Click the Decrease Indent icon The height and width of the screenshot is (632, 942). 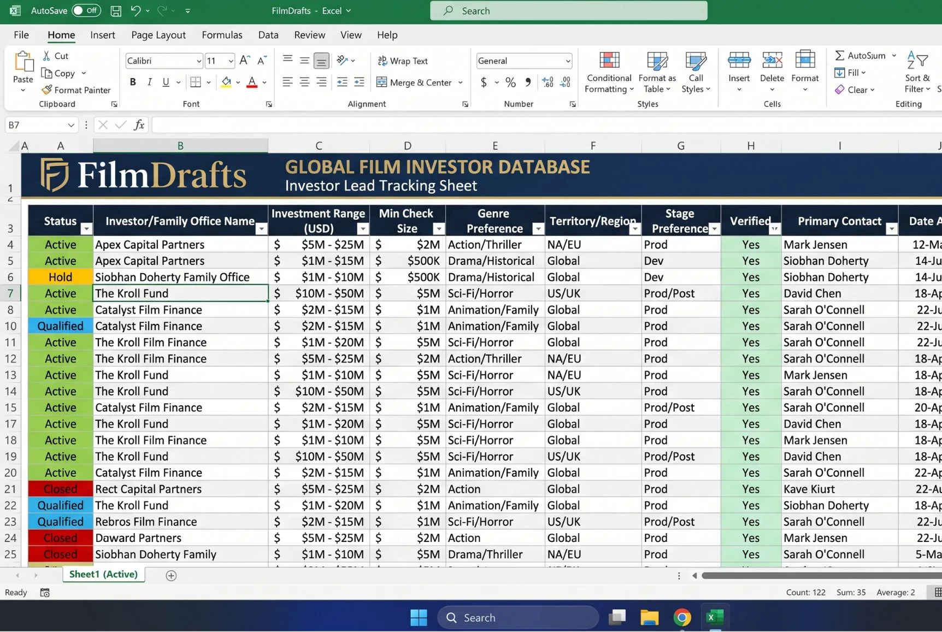click(342, 82)
